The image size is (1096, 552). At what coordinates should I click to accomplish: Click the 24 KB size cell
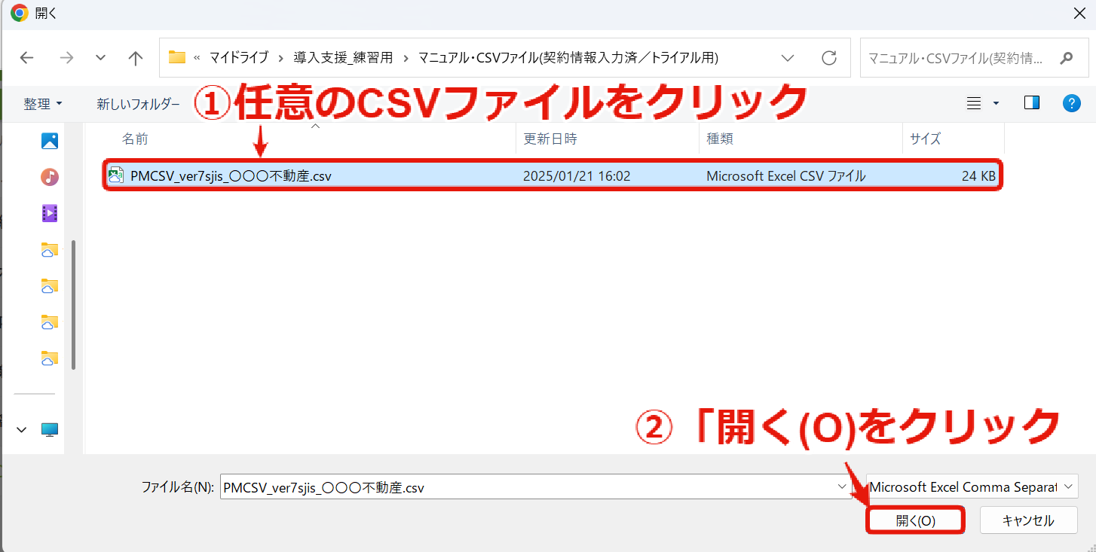(x=978, y=176)
